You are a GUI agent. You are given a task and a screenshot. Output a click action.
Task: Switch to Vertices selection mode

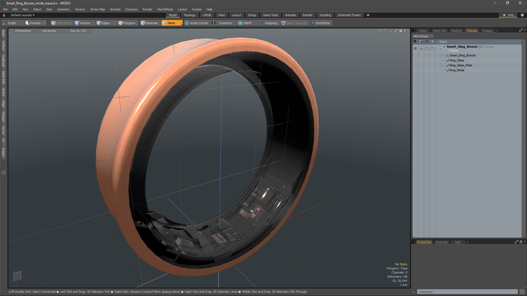[85, 23]
